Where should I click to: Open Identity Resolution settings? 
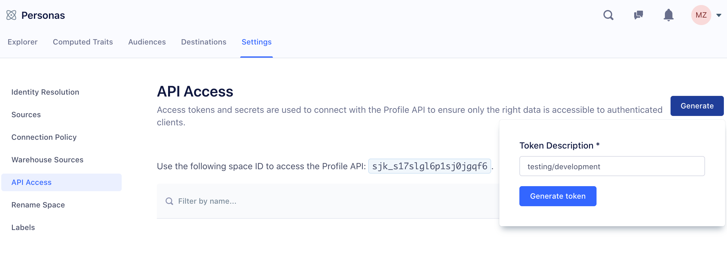click(45, 92)
